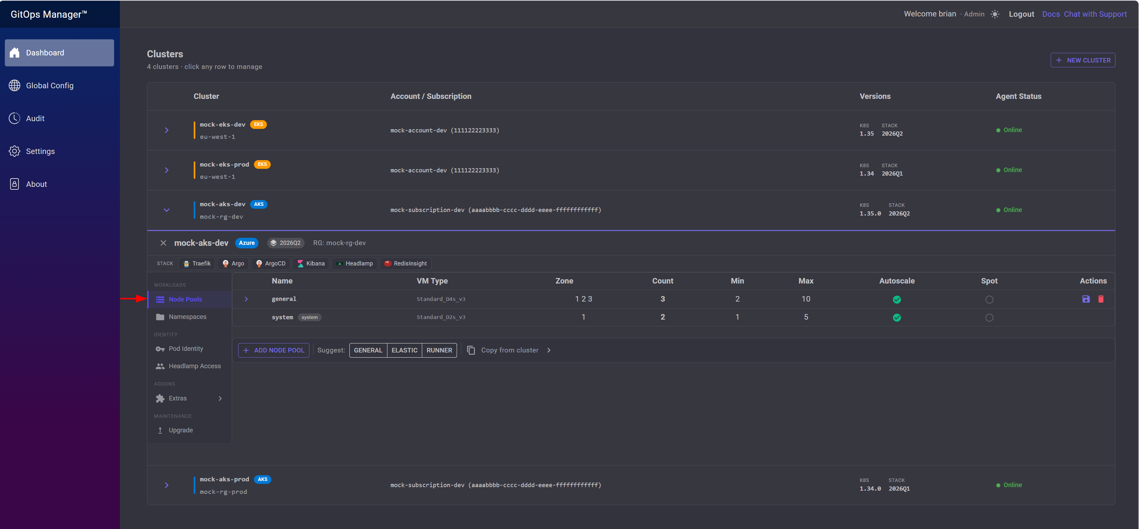This screenshot has height=529, width=1139.
Task: Click the 2026Q2 stack version chip
Action: point(286,243)
